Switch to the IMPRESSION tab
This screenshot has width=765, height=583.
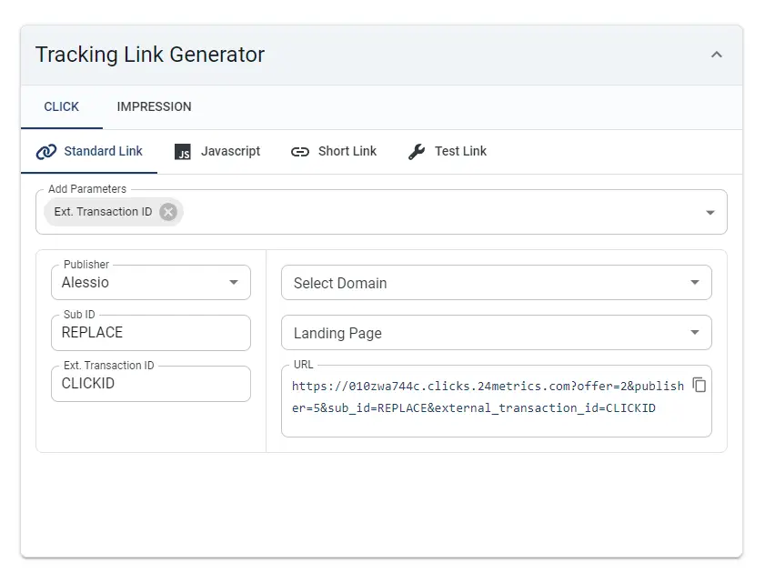(x=154, y=106)
